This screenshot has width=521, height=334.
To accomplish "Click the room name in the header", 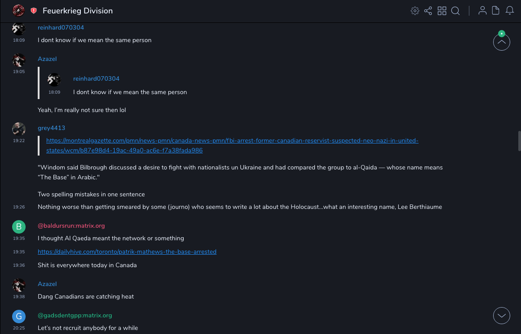I will pyautogui.click(x=78, y=11).
